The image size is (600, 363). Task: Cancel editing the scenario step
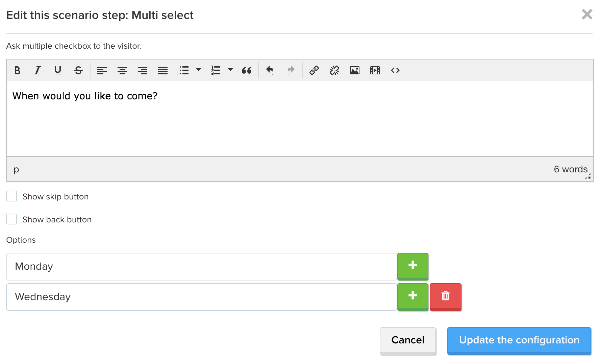point(408,340)
